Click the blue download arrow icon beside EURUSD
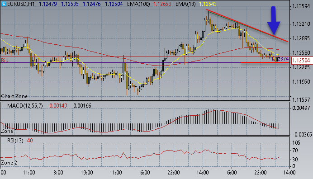This screenshot has width=313, height=179. tap(4, 4)
